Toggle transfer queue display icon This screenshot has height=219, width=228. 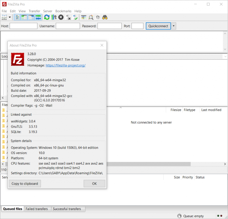click(x=38, y=17)
